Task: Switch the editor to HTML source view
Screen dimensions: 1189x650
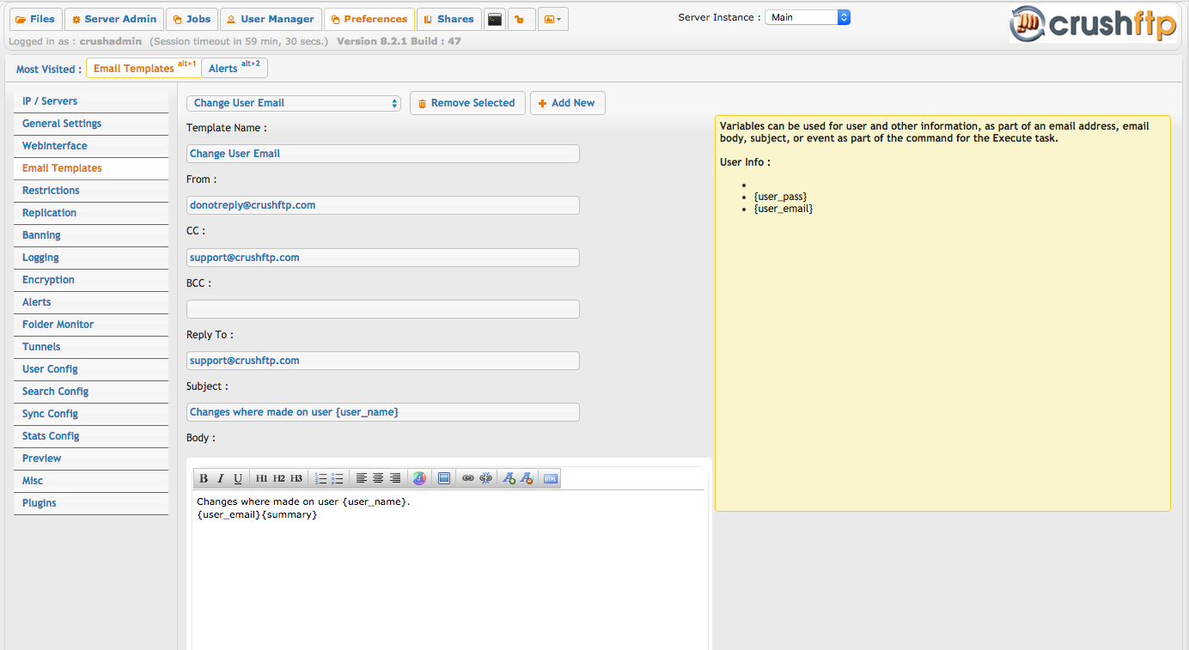Action: (551, 478)
